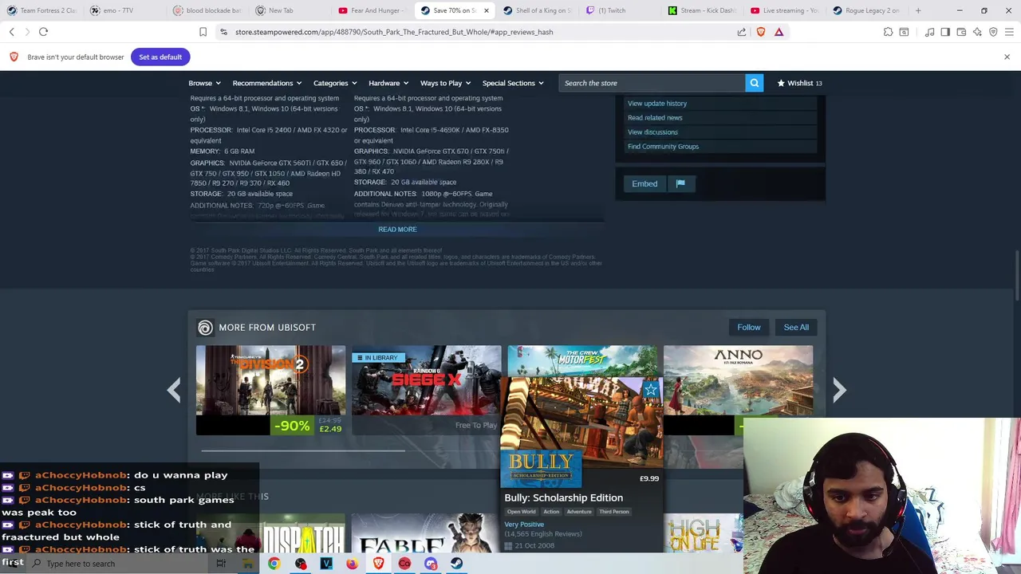Image resolution: width=1021 pixels, height=574 pixels.
Task: Dismiss the default browser notification bar
Action: [x=1007, y=57]
